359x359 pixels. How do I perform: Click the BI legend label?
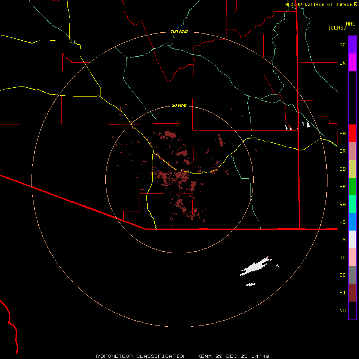click(342, 293)
